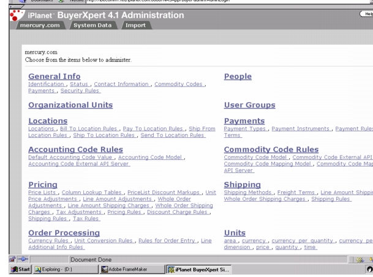Viewport: 373px width, 277px height.
Task: Open the mercury.com tab
Action: [x=40, y=25]
